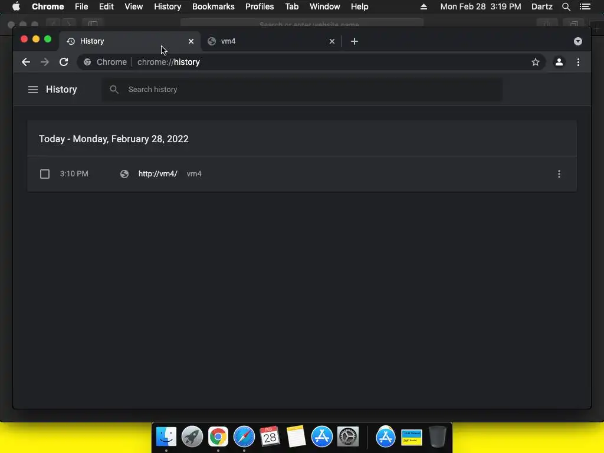Click the Chrome site info chip in the address bar
The width and height of the screenshot is (604, 453).
[105, 62]
